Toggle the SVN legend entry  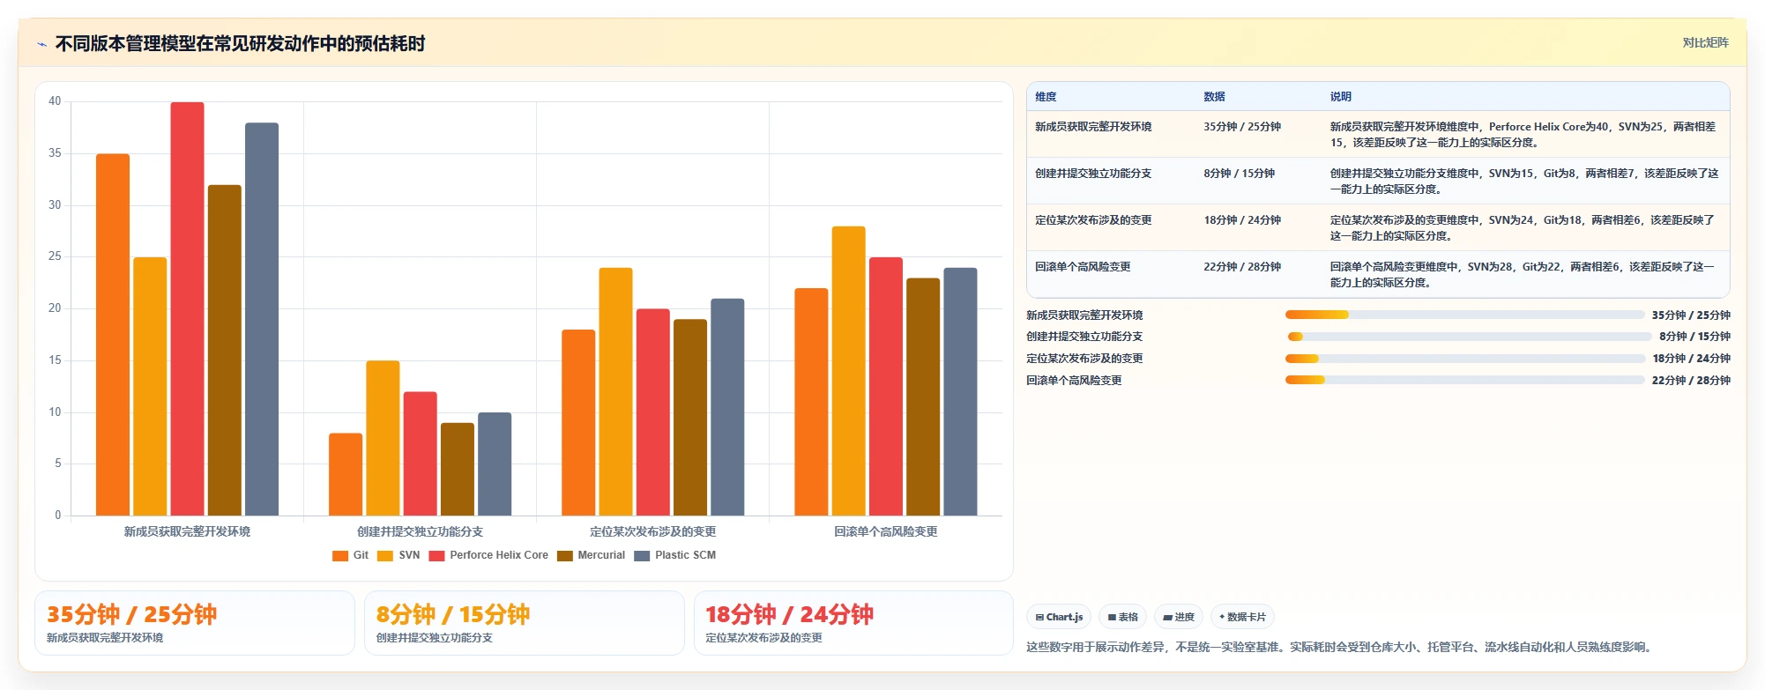[x=398, y=555]
